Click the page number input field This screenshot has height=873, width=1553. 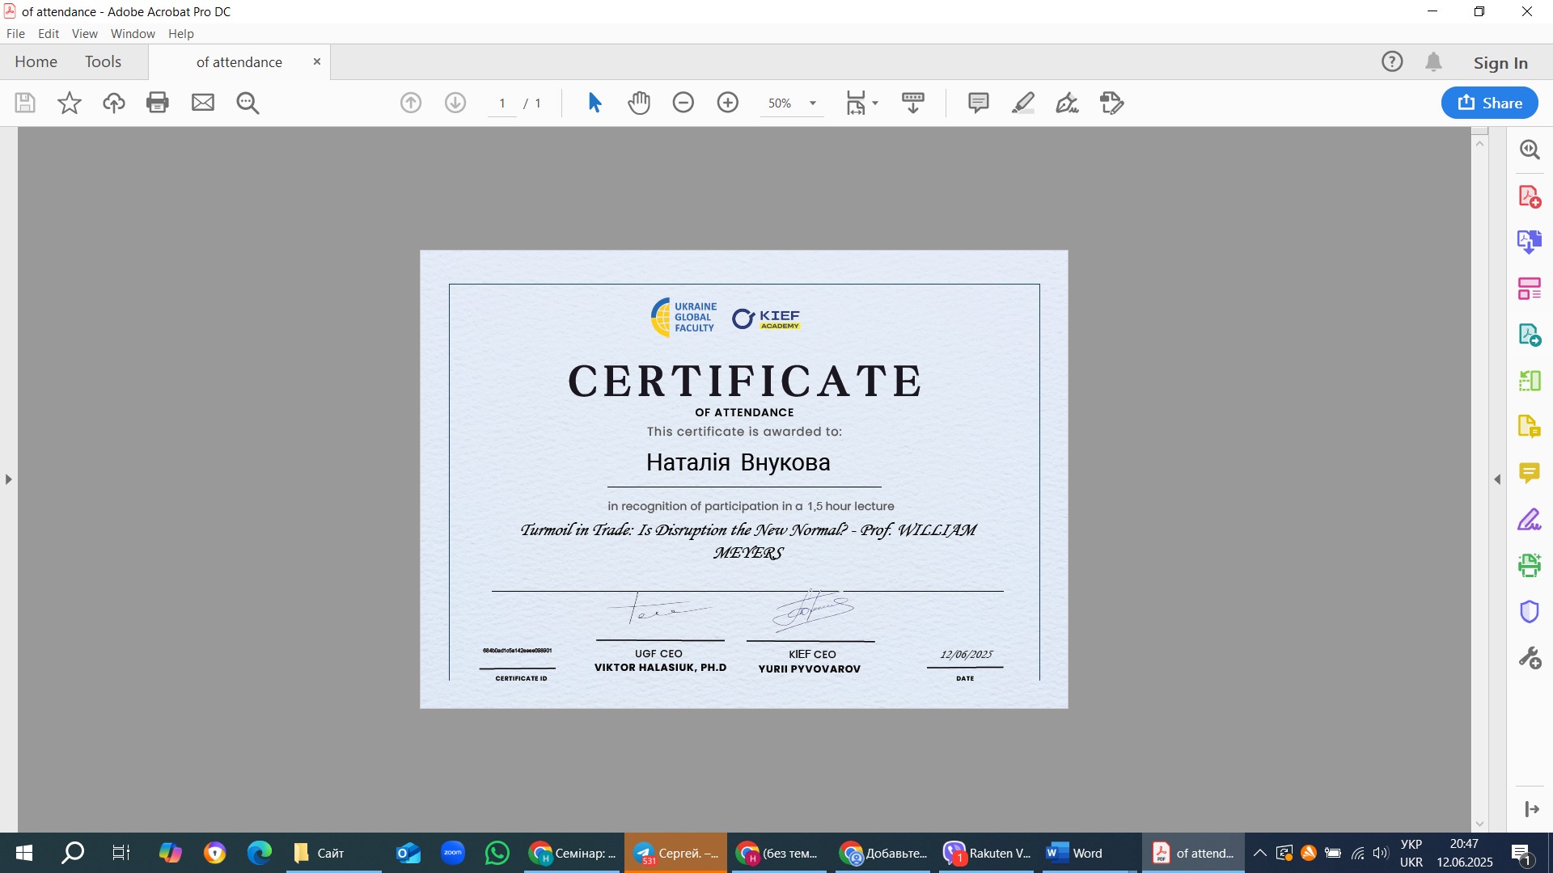point(502,103)
